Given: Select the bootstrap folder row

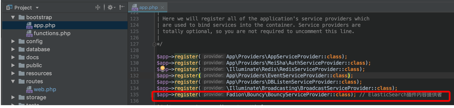Looking at the screenshot, I should coord(65,17).
